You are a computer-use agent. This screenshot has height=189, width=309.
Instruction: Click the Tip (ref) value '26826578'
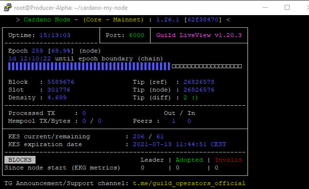pos(199,82)
